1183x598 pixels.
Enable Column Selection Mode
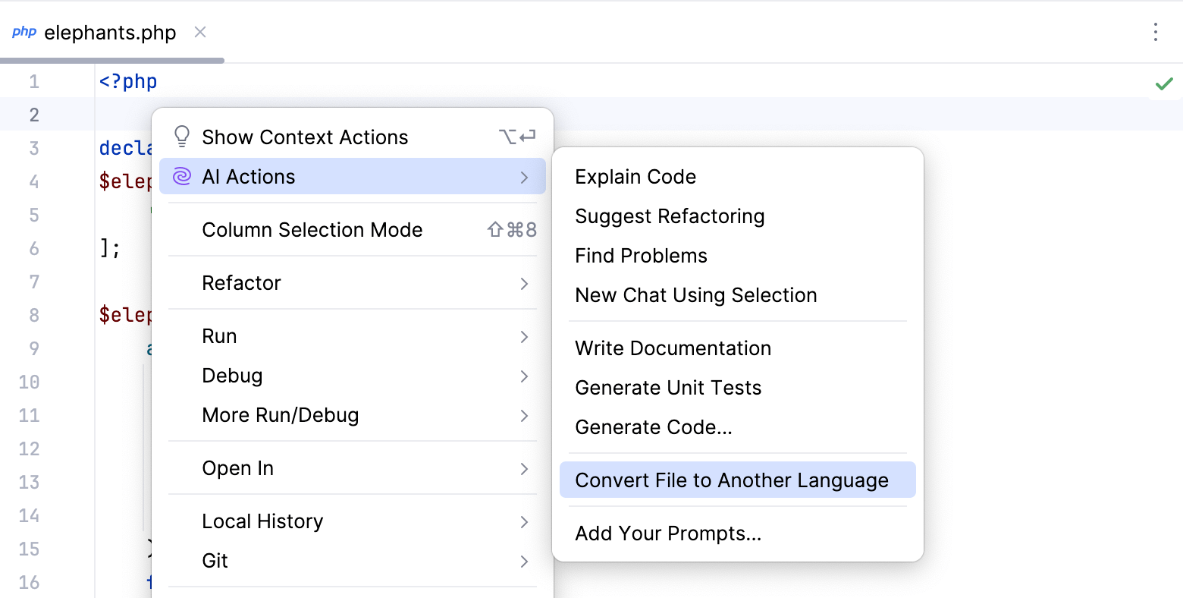coord(312,229)
